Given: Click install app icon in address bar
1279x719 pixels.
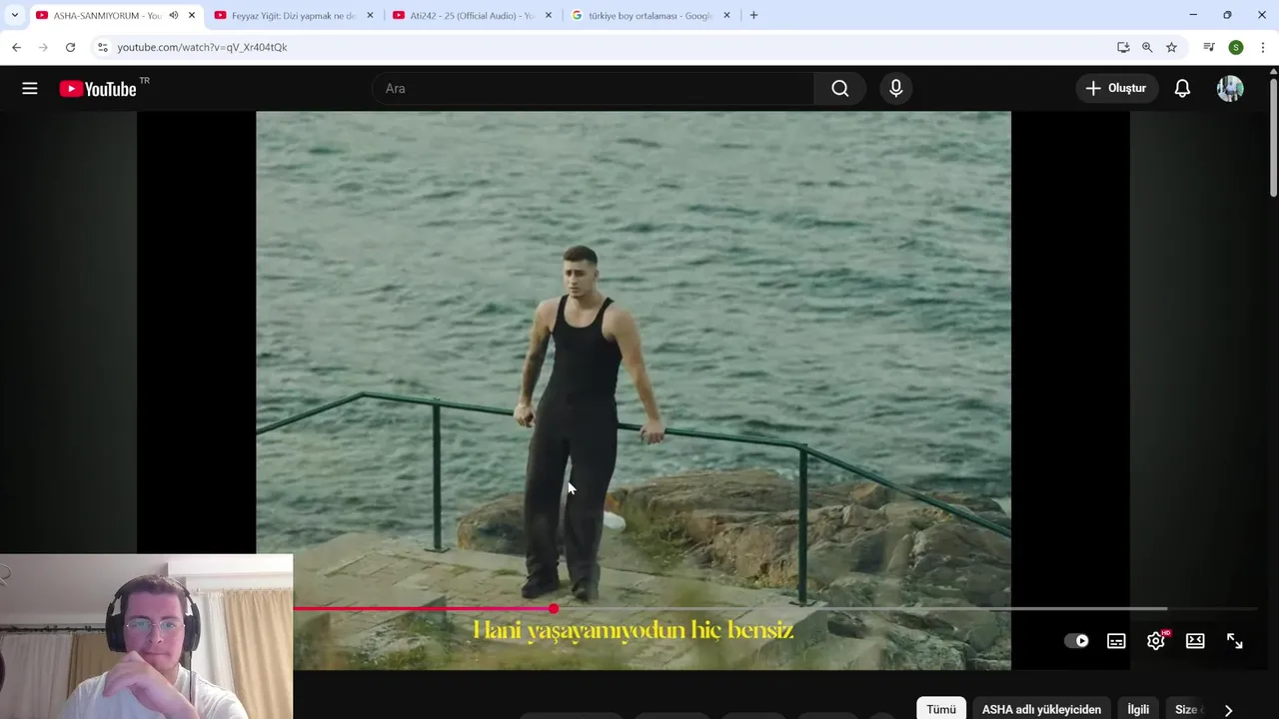Looking at the screenshot, I should pyautogui.click(x=1123, y=47).
